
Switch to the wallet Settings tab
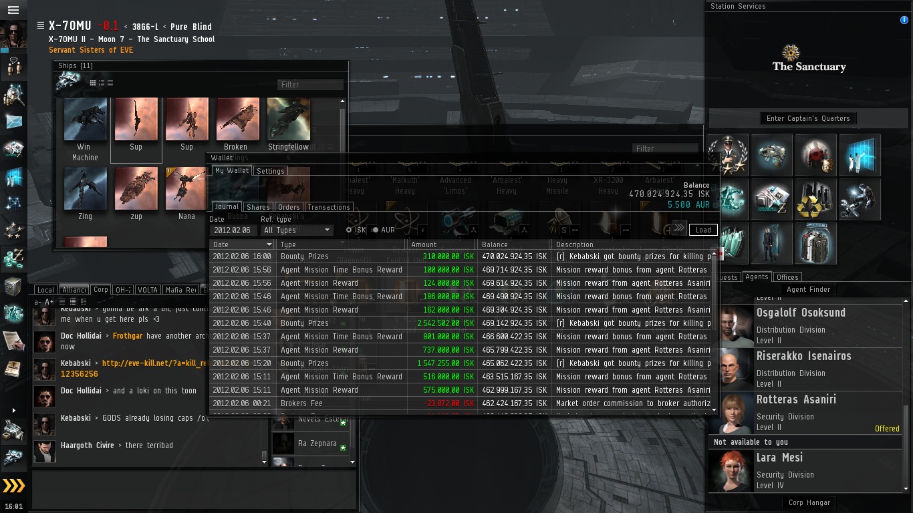coord(271,171)
